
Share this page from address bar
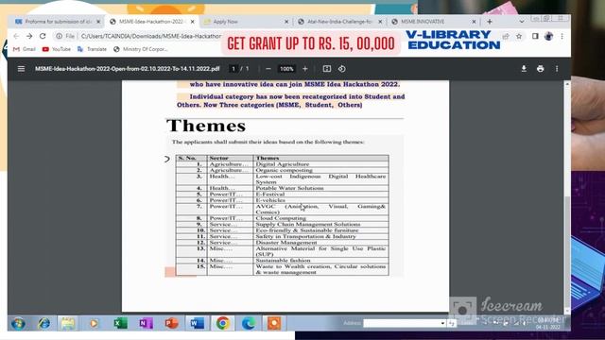coord(506,36)
